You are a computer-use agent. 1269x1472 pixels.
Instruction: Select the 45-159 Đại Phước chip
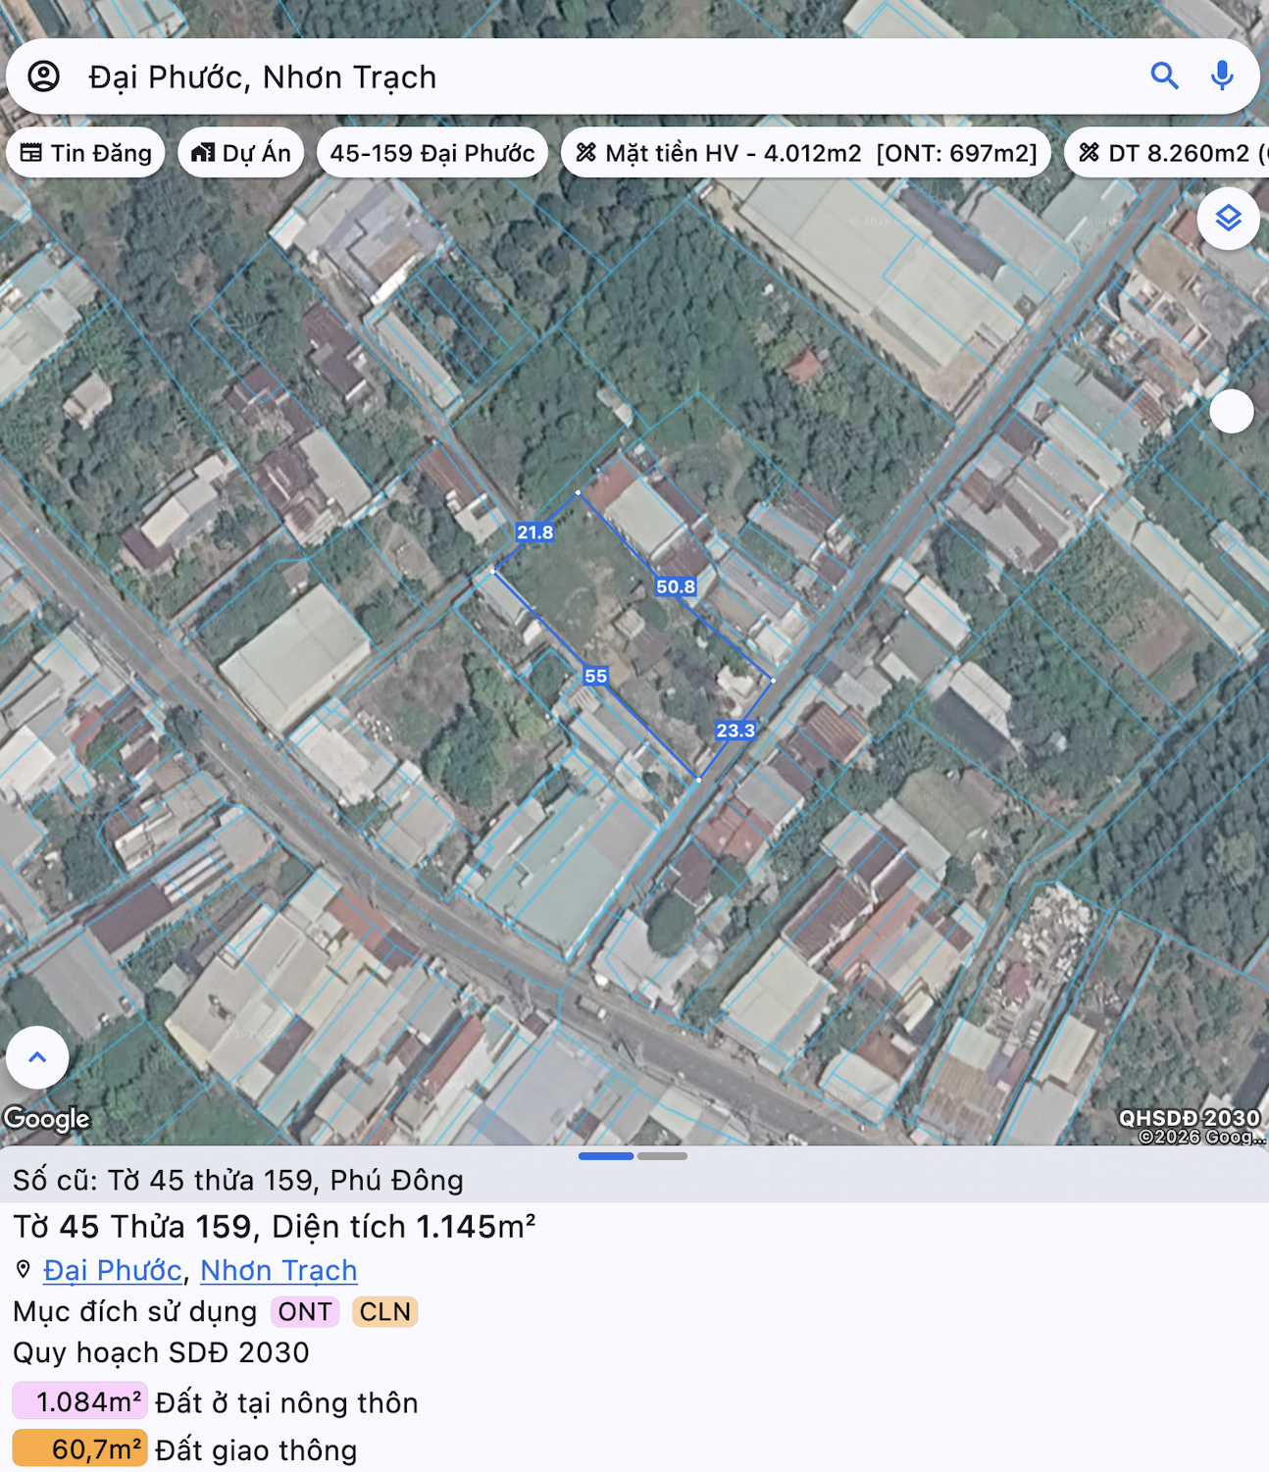[432, 153]
